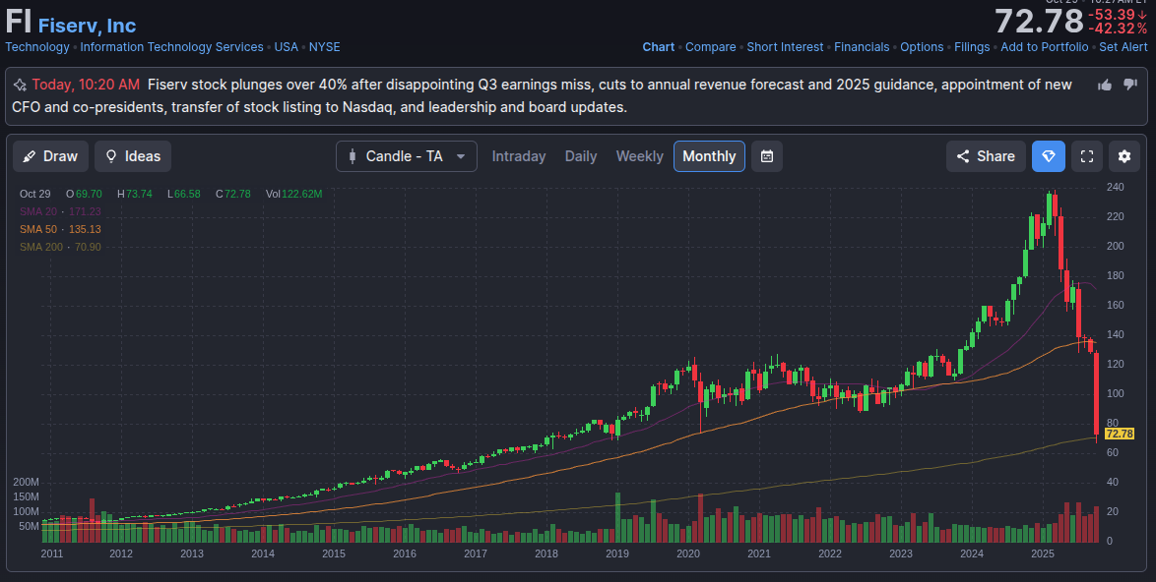The height and width of the screenshot is (582, 1156).
Task: Click the thumbs up icon on news
Action: (1105, 86)
